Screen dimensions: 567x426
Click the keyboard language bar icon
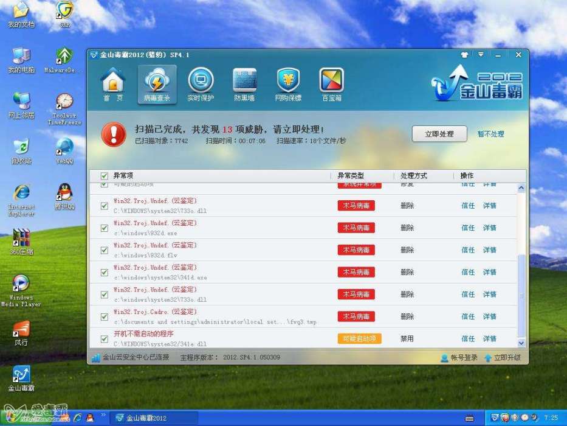469,419
